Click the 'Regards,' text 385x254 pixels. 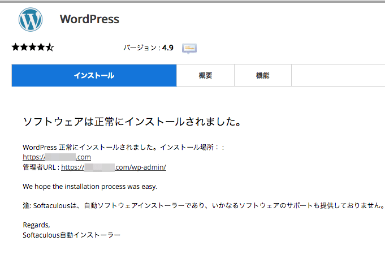(x=36, y=225)
